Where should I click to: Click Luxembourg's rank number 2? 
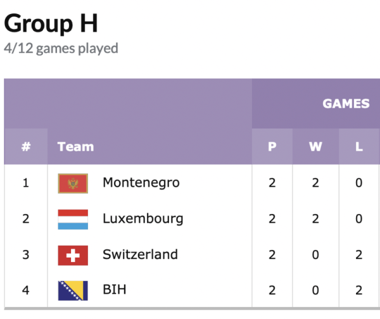tap(26, 219)
